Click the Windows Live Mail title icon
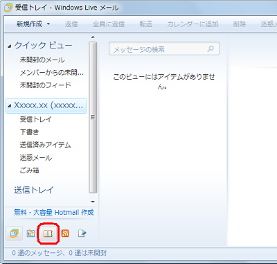Screen dimensions: 277x264 (8, 8)
